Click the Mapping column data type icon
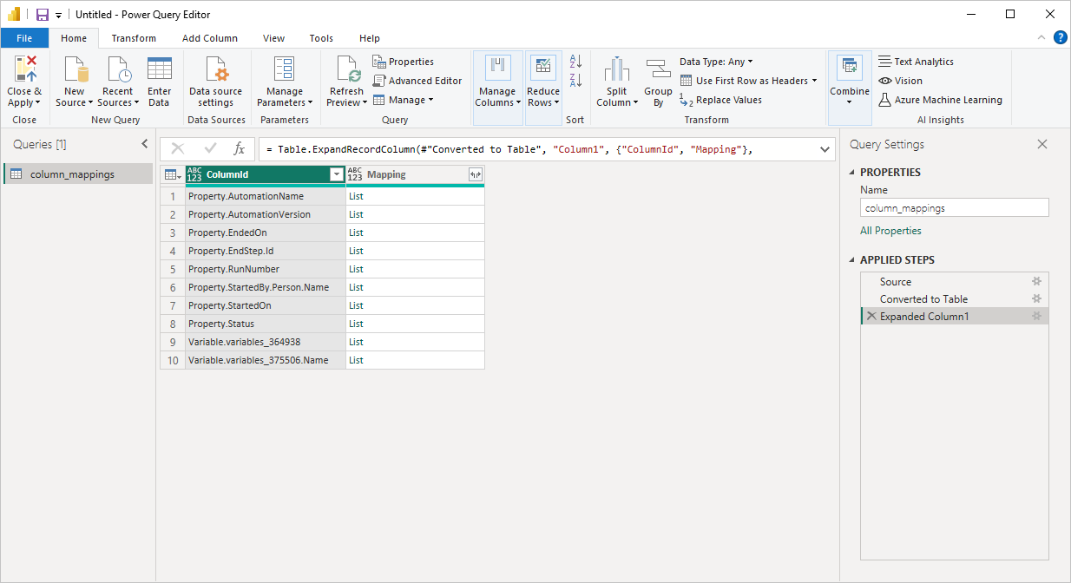The height and width of the screenshot is (583, 1071). tap(354, 174)
